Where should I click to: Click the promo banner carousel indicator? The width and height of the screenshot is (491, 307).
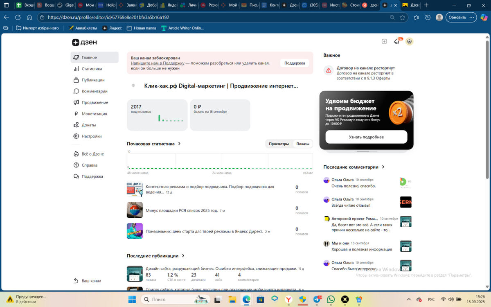(366, 151)
